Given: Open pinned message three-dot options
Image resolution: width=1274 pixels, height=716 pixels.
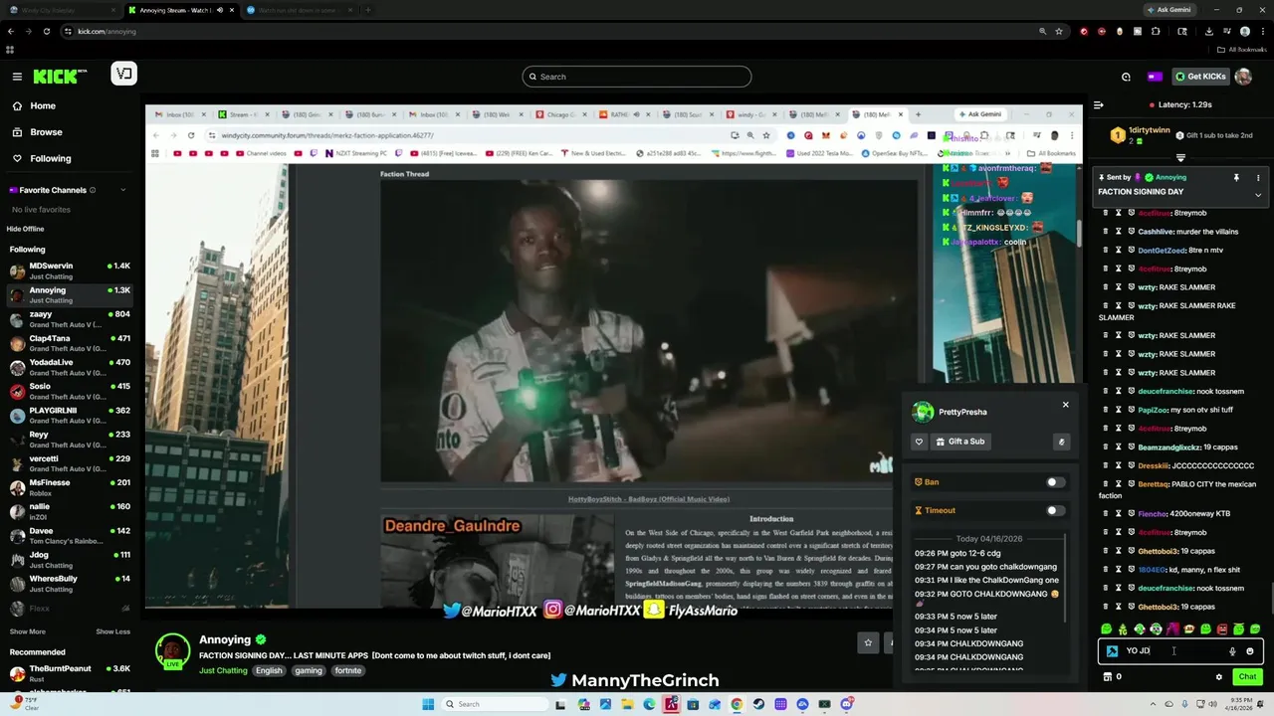Looking at the screenshot, I should point(1258,177).
